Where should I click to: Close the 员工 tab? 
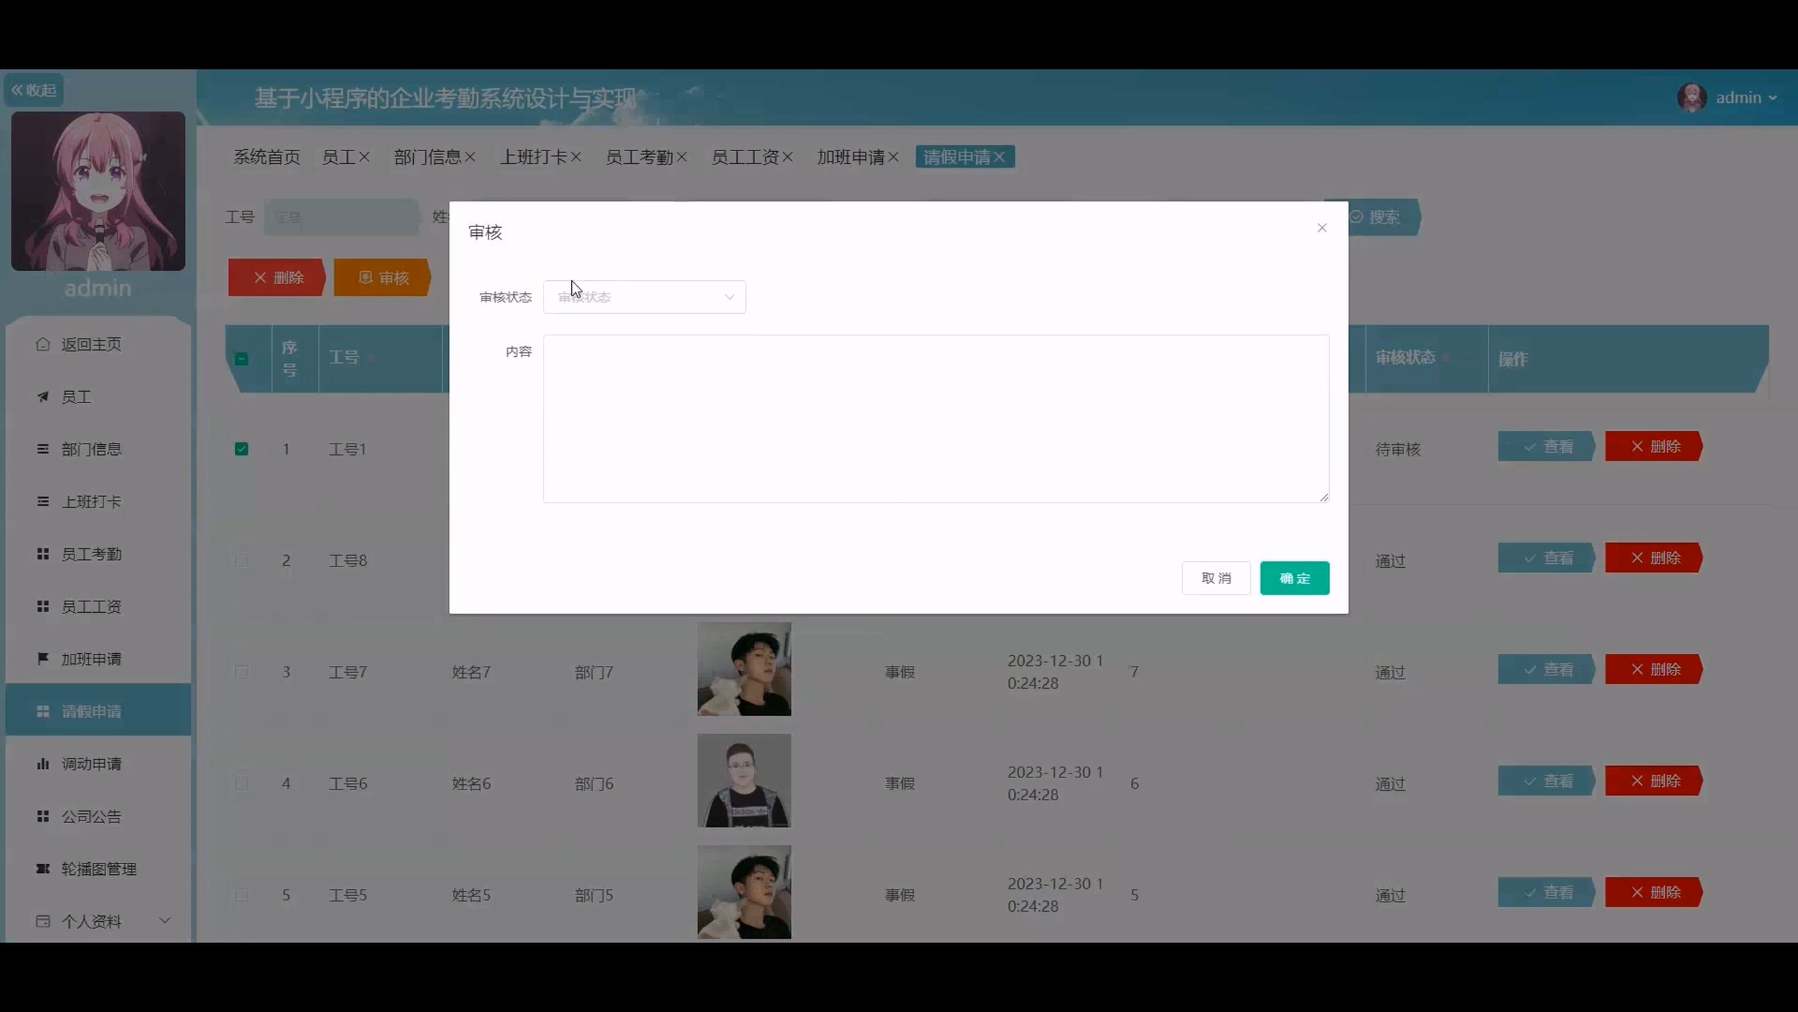coord(364,157)
